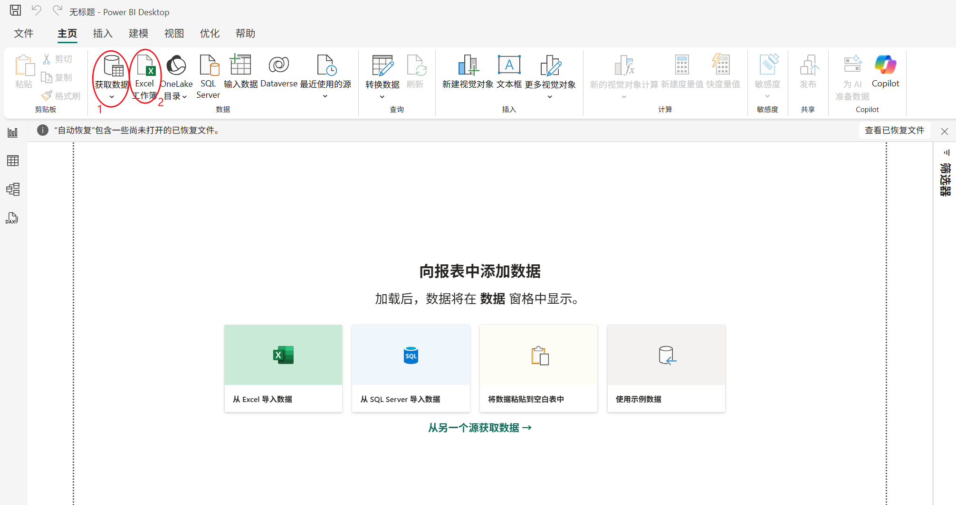Expand the 敏感度 dropdown chevron
This screenshot has height=505, width=956.
click(767, 96)
